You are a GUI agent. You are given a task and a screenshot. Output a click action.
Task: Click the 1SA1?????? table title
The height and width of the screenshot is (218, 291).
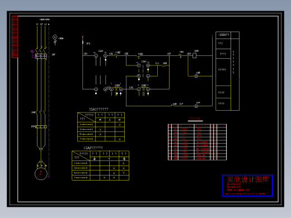pyautogui.click(x=98, y=109)
